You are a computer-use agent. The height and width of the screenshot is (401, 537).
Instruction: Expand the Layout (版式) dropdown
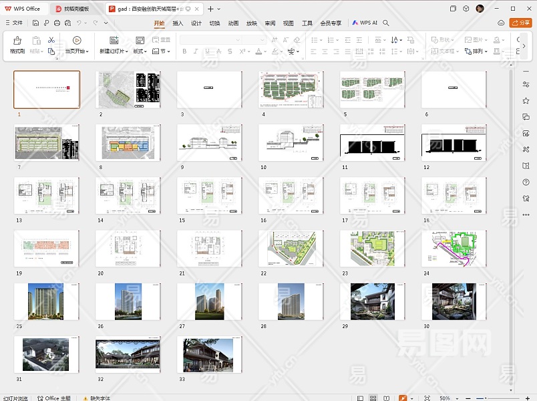[140, 51]
